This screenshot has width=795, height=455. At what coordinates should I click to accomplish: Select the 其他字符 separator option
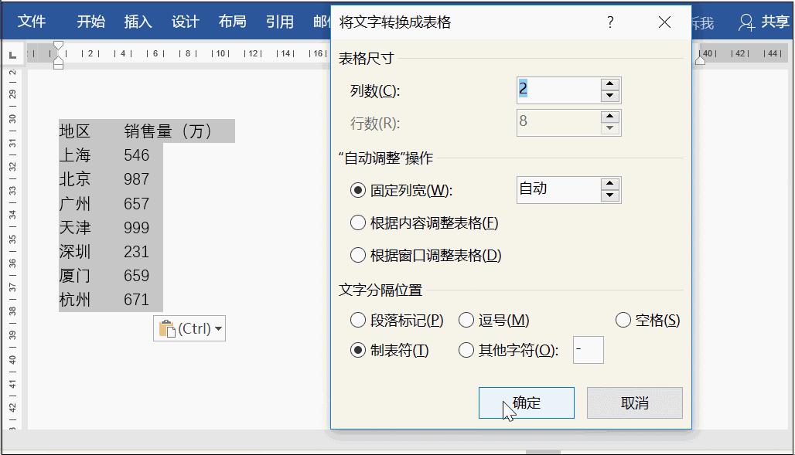(x=465, y=349)
